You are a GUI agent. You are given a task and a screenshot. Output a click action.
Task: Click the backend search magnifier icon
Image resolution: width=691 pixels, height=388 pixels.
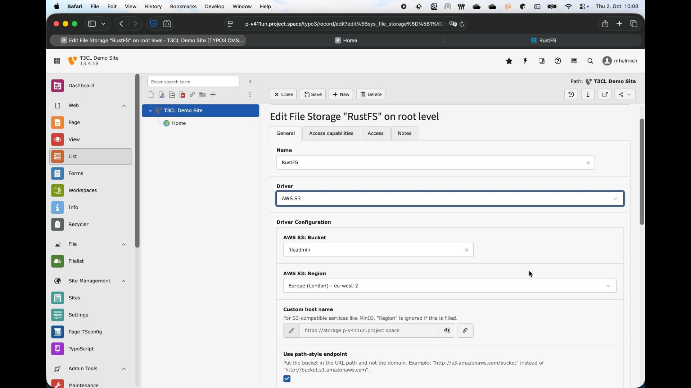point(590,61)
